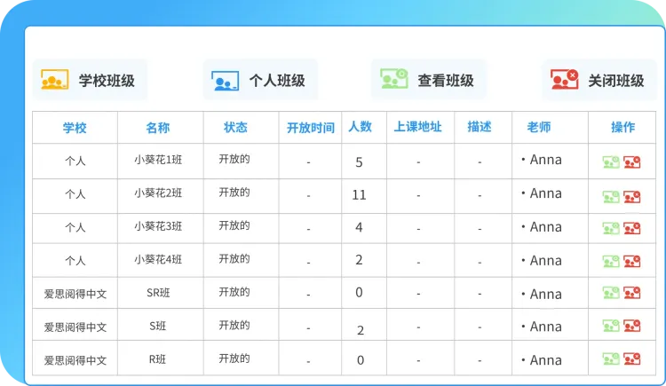Close class R班 via red icon
The image size is (666, 386).
point(632,358)
